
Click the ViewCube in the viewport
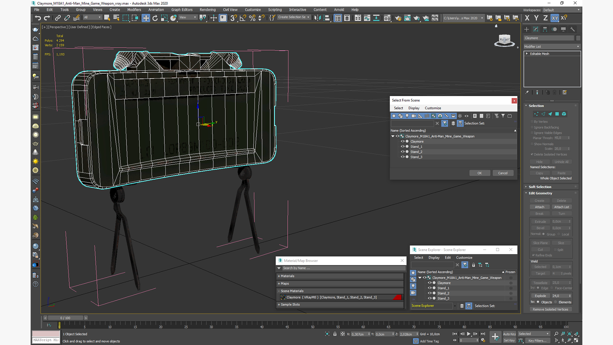coord(504,40)
